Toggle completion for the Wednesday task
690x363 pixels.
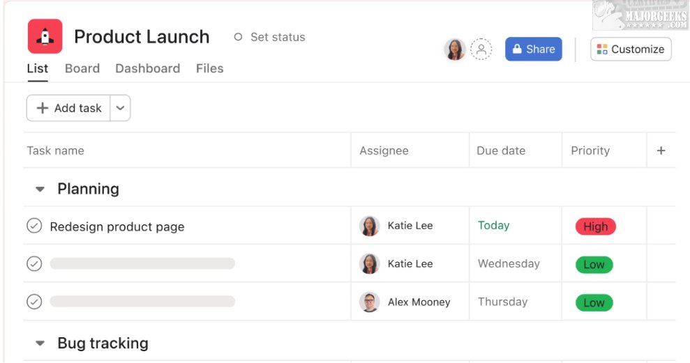pos(34,263)
